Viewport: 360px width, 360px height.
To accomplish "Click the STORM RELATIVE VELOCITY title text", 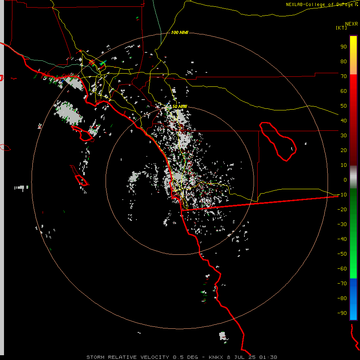I will click(x=128, y=357).
